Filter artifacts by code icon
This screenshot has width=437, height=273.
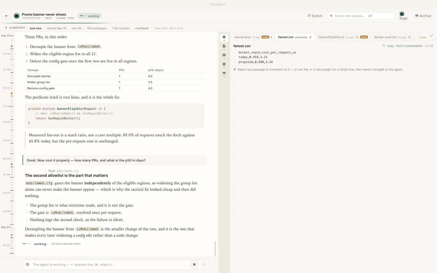click(x=224, y=56)
